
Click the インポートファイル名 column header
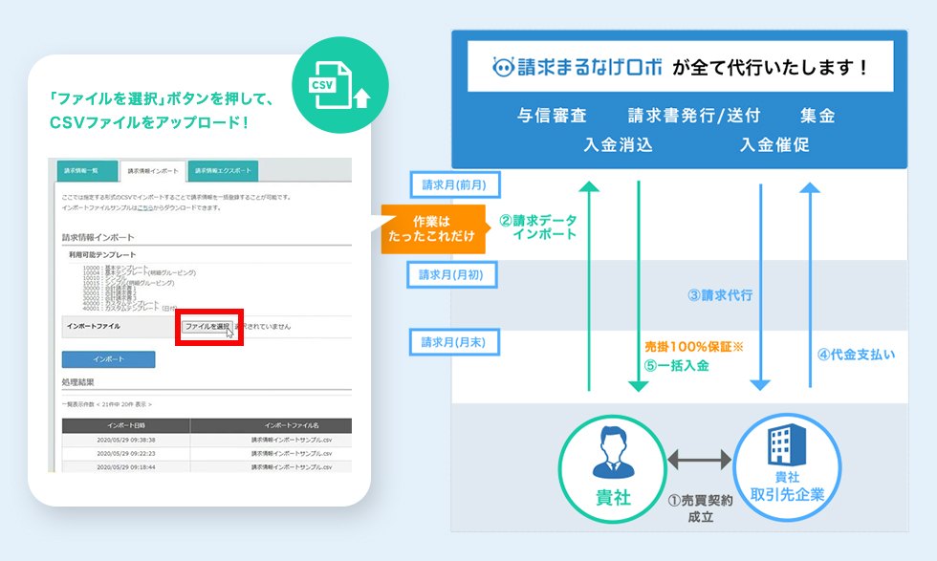tap(292, 425)
